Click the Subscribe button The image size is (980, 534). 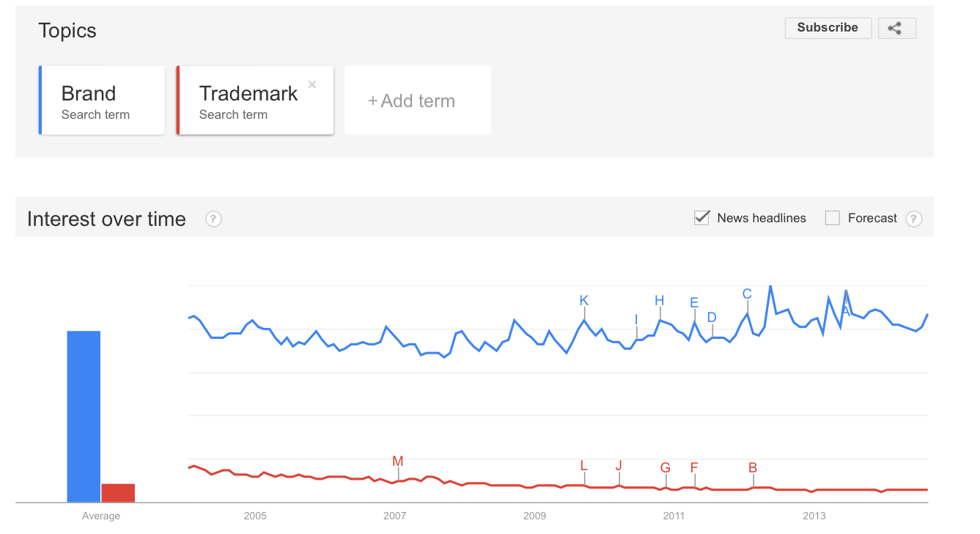pos(828,28)
